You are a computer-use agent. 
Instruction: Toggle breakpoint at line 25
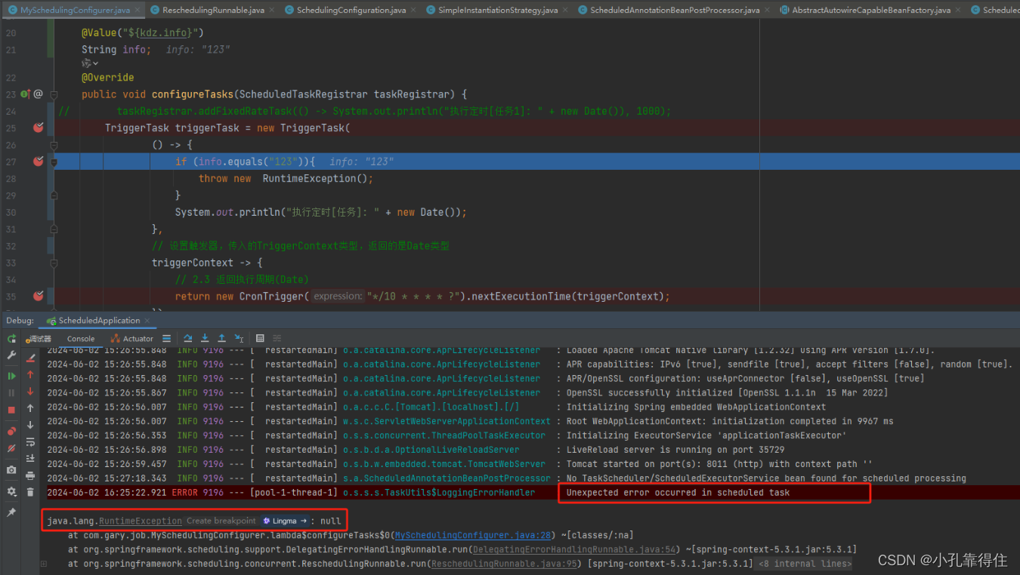[x=38, y=128]
